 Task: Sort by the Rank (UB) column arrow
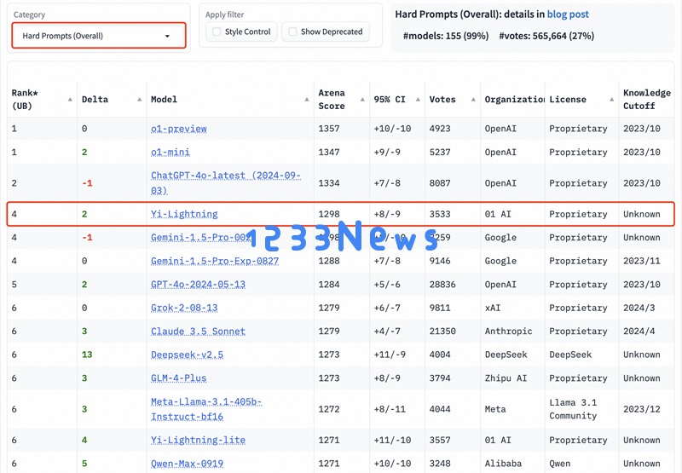[70, 100]
